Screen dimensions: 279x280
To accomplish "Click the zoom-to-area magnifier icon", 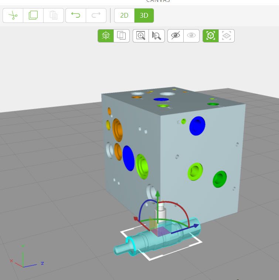I will click(x=141, y=36).
